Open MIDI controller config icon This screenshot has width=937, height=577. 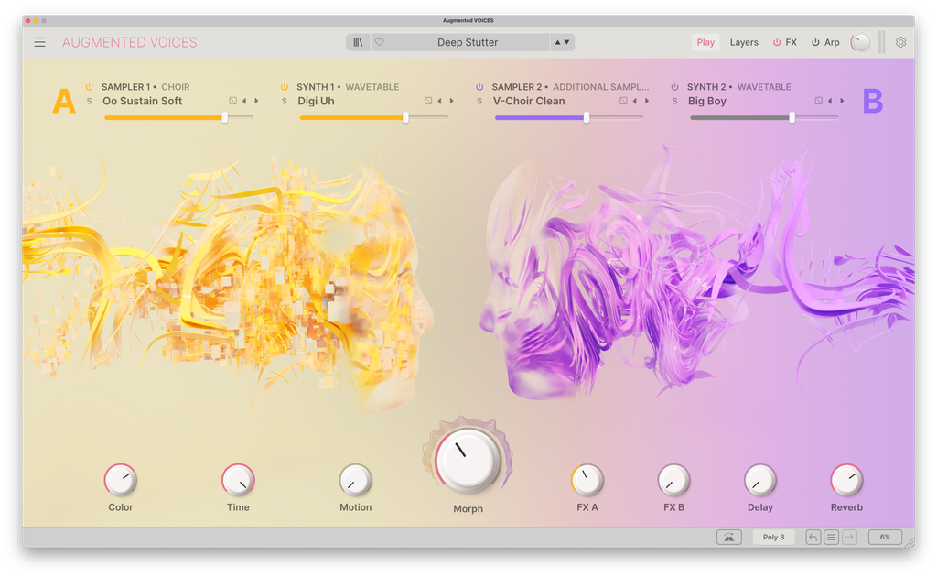point(729,537)
